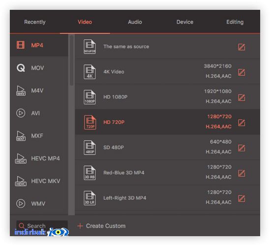Choose the HEVC MP4 format label
The height and width of the screenshot is (246, 270).
click(x=45, y=158)
